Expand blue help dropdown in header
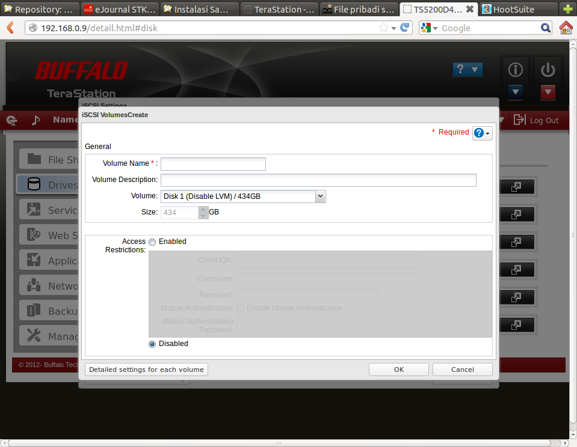 (467, 70)
